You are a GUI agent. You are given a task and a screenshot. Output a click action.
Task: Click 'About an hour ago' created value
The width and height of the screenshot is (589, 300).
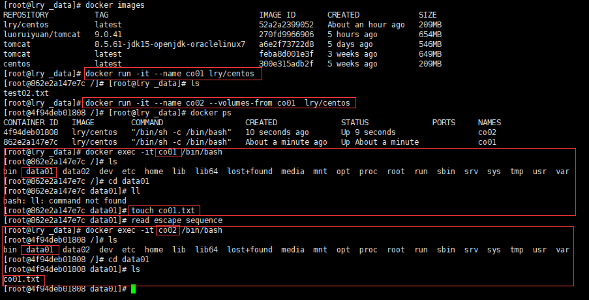[366, 25]
